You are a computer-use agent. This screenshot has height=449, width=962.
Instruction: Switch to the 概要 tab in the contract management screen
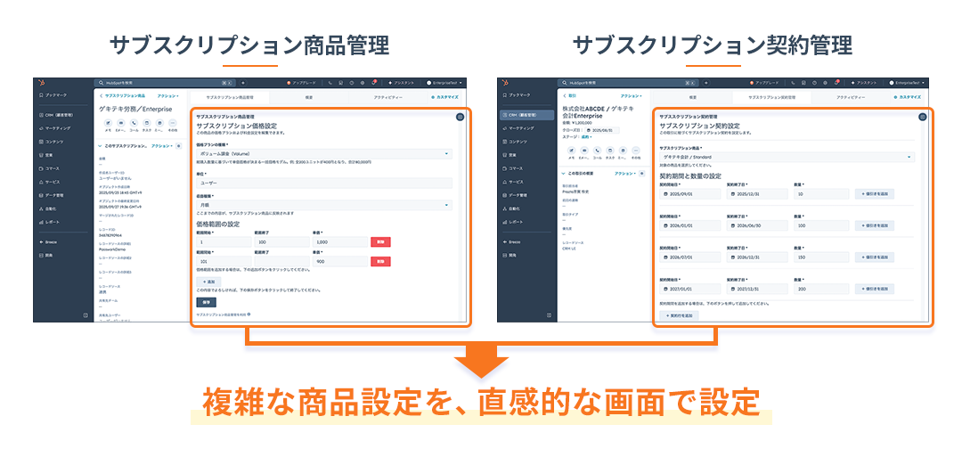click(692, 96)
